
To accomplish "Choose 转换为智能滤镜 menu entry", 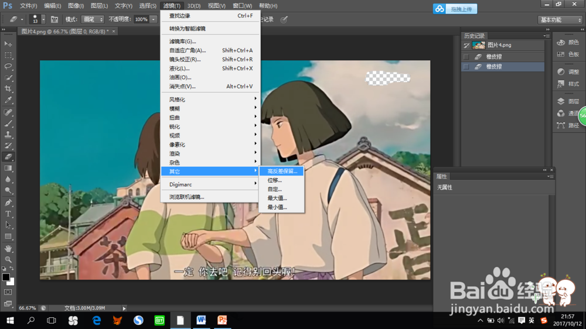I will coord(210,28).
